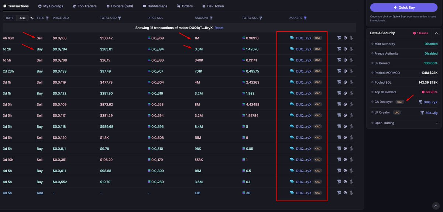Explorer icon in the $873.62 row
Screen dimensions: 443x212
click(351, 104)
